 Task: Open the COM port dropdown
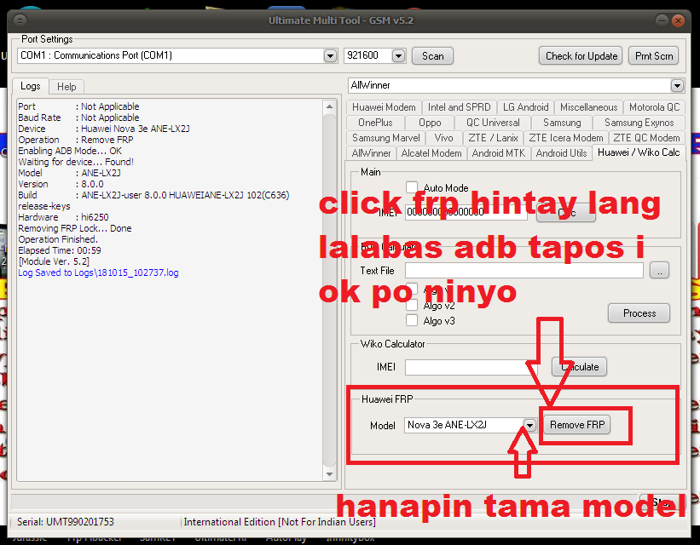330,55
